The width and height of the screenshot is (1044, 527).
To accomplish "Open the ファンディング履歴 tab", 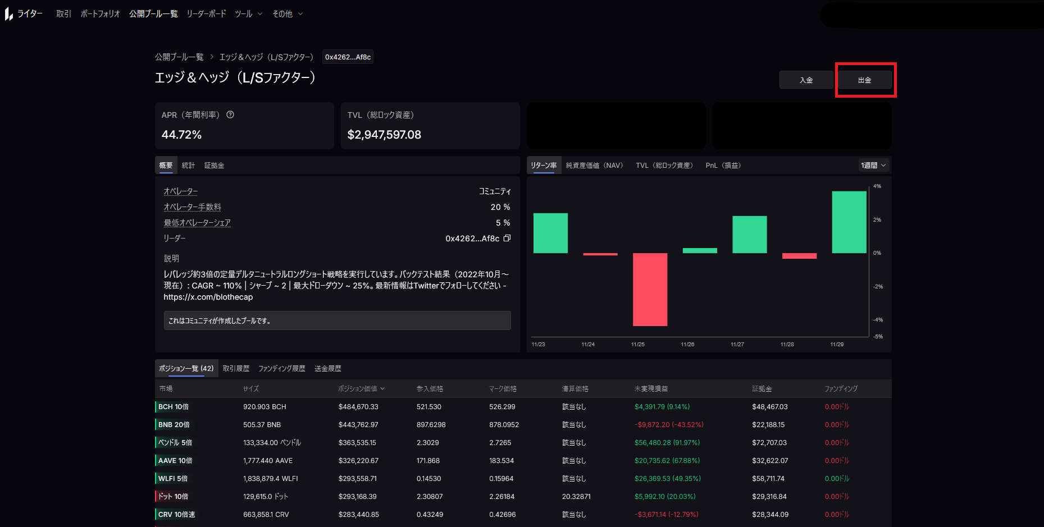I will click(281, 368).
